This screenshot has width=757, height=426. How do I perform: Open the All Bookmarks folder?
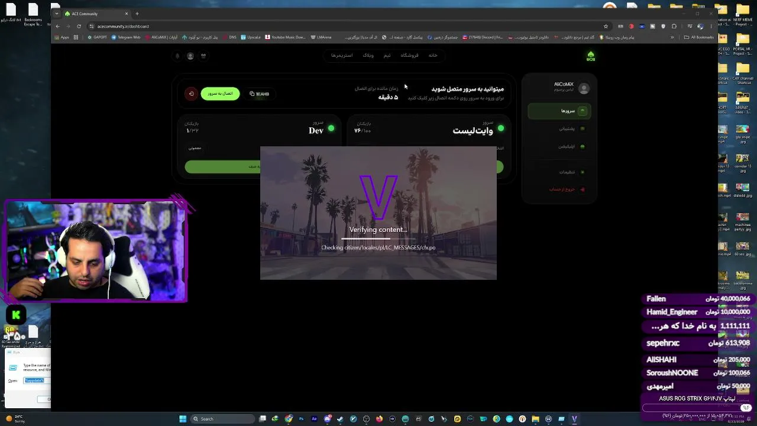698,37
